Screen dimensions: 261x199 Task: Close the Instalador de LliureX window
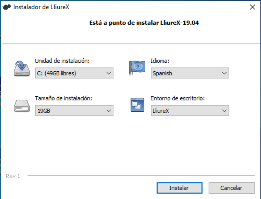tap(252, 7)
